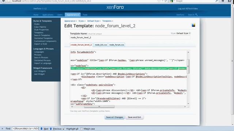Click the editor scroll up arrow
234x131 pixels.
pos(188,52)
